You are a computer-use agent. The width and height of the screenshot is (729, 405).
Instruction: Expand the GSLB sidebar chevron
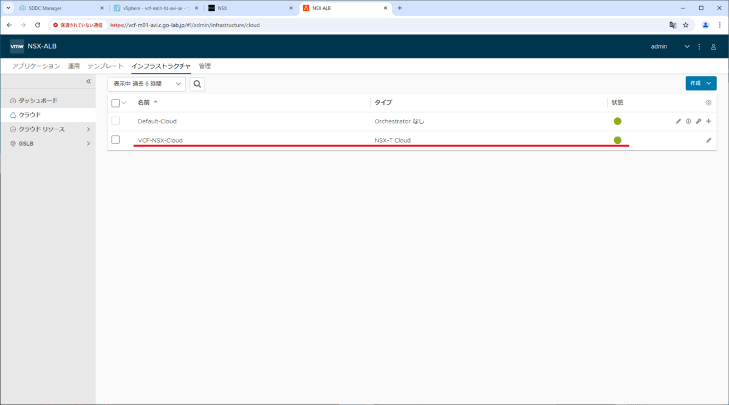click(88, 144)
